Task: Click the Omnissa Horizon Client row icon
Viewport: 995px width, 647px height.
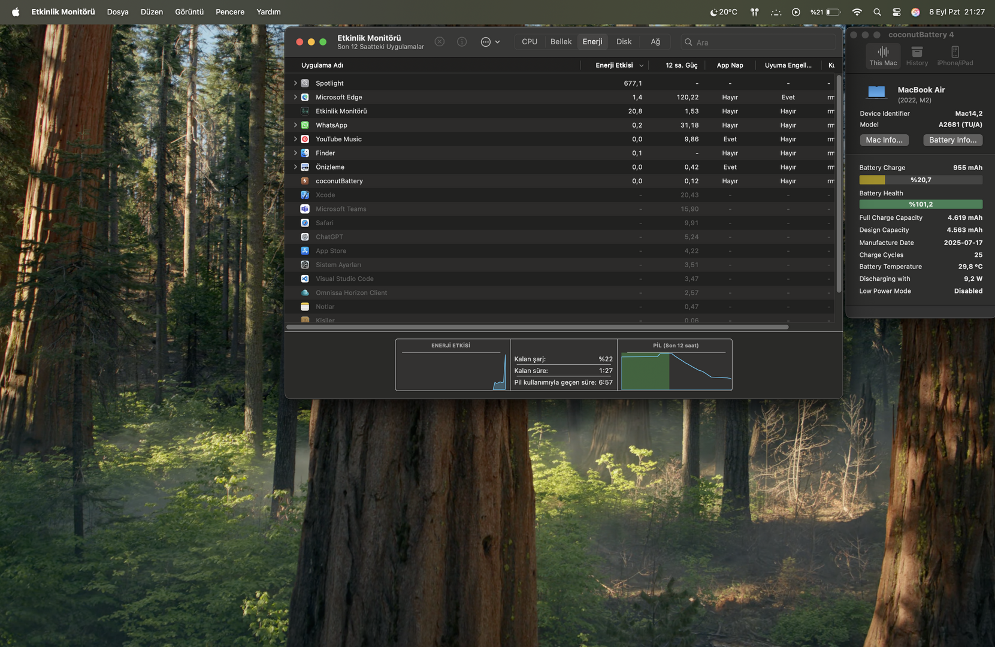Action: coord(305,293)
